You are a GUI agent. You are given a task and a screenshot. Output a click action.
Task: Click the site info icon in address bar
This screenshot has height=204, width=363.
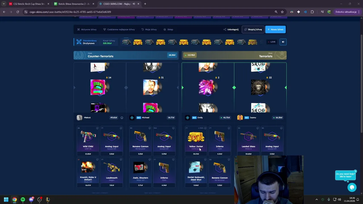(x=26, y=12)
